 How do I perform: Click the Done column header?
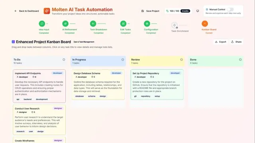[216, 61]
